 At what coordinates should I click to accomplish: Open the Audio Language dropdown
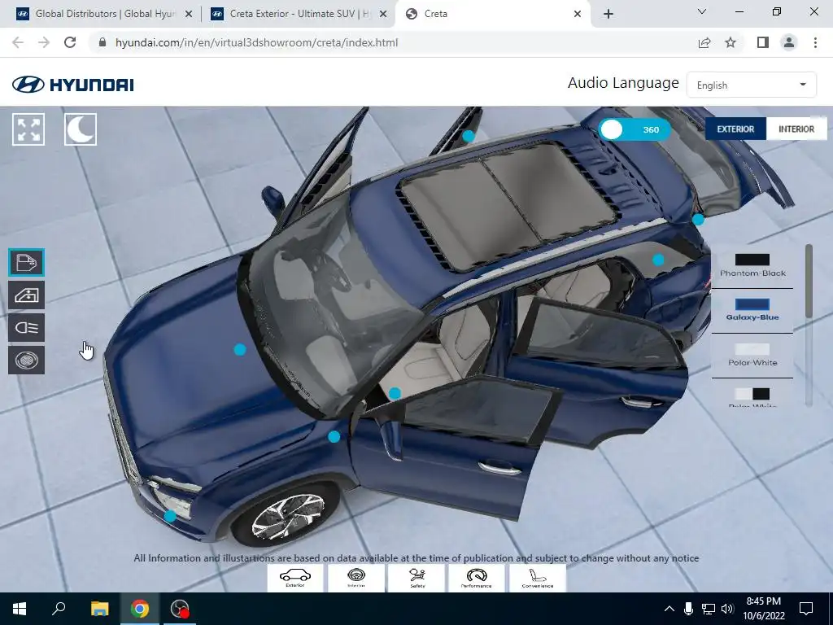pyautogui.click(x=751, y=85)
